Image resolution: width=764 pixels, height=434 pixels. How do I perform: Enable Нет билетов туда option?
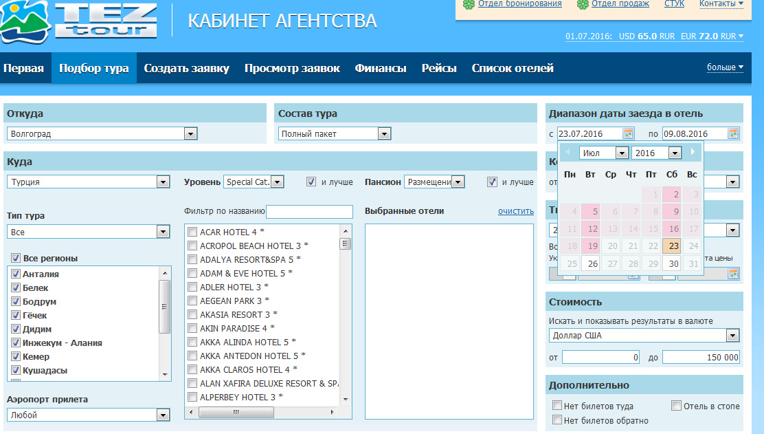[x=558, y=406]
